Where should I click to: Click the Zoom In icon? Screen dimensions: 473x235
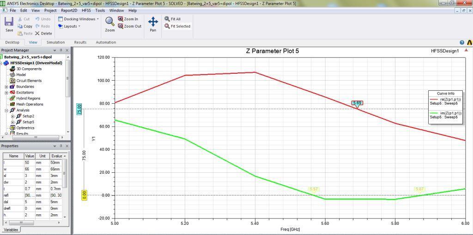pyautogui.click(x=121, y=18)
